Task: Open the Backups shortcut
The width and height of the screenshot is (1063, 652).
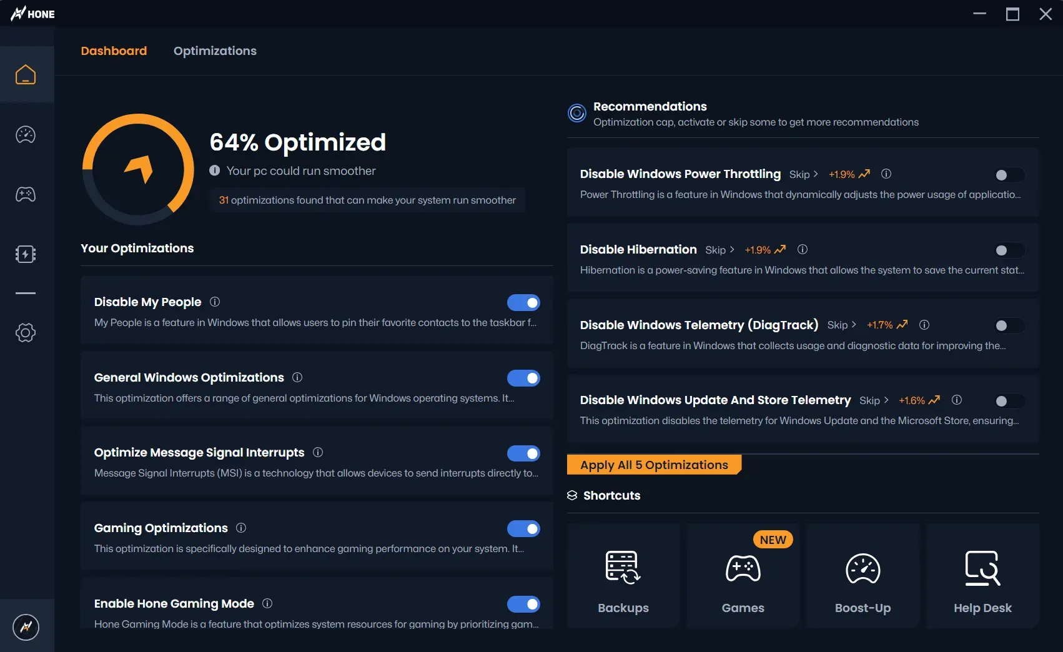Action: tap(623, 576)
